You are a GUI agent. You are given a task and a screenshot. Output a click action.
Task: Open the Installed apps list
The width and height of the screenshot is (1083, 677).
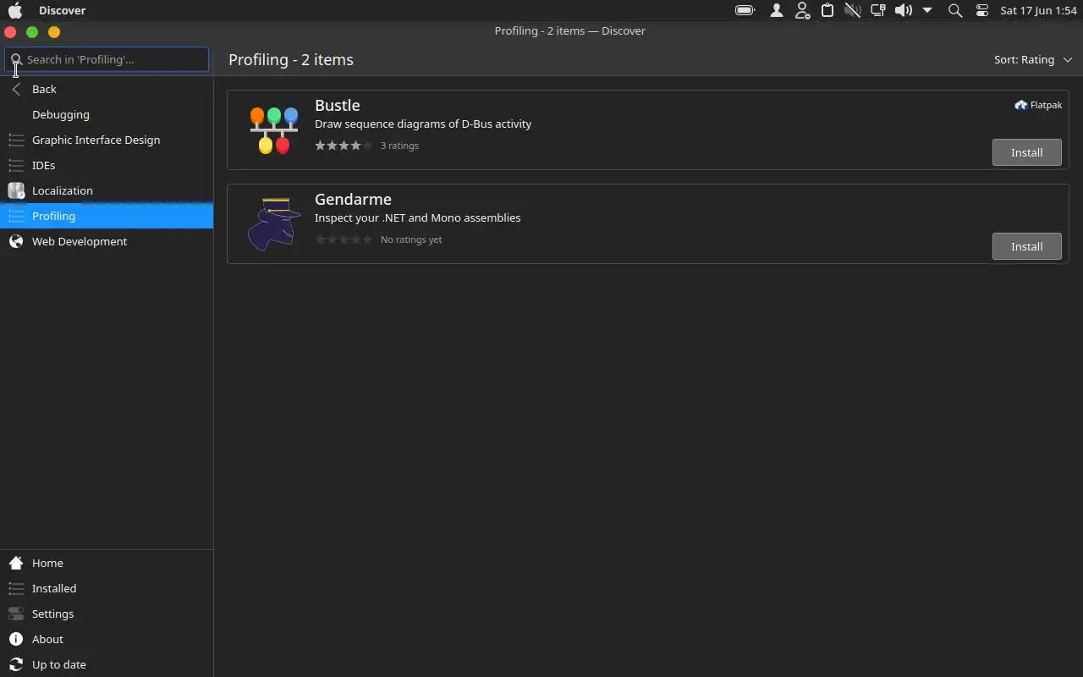point(54,588)
